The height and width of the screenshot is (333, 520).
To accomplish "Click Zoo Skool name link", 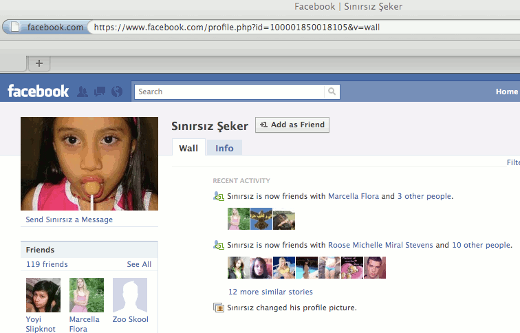I will pyautogui.click(x=130, y=319).
